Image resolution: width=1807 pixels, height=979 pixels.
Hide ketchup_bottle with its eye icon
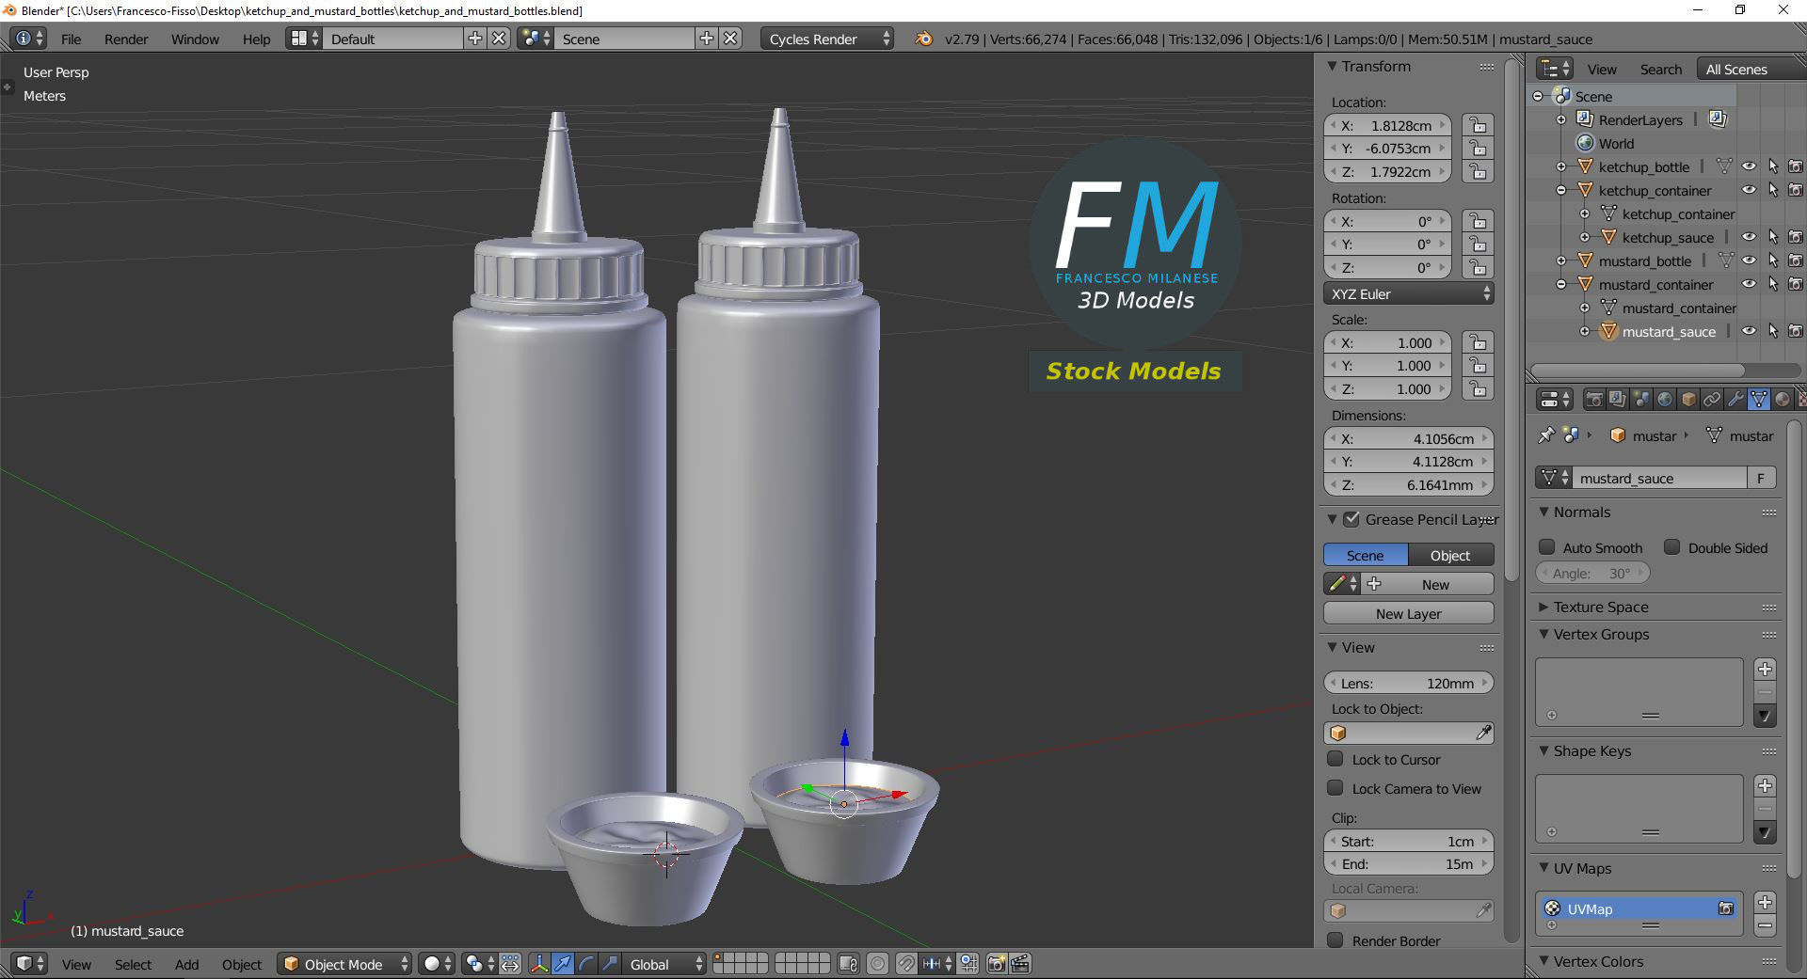coord(1749,166)
